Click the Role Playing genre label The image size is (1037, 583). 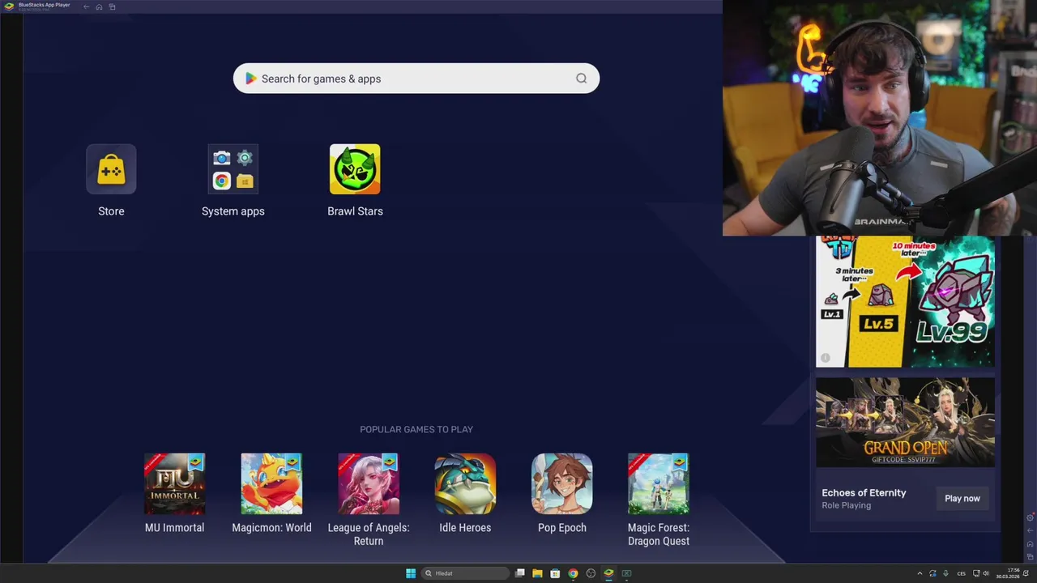point(846,505)
